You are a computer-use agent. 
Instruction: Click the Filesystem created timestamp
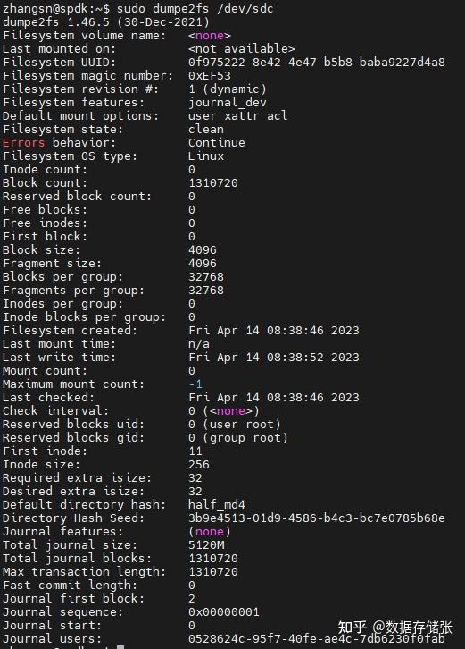(274, 330)
